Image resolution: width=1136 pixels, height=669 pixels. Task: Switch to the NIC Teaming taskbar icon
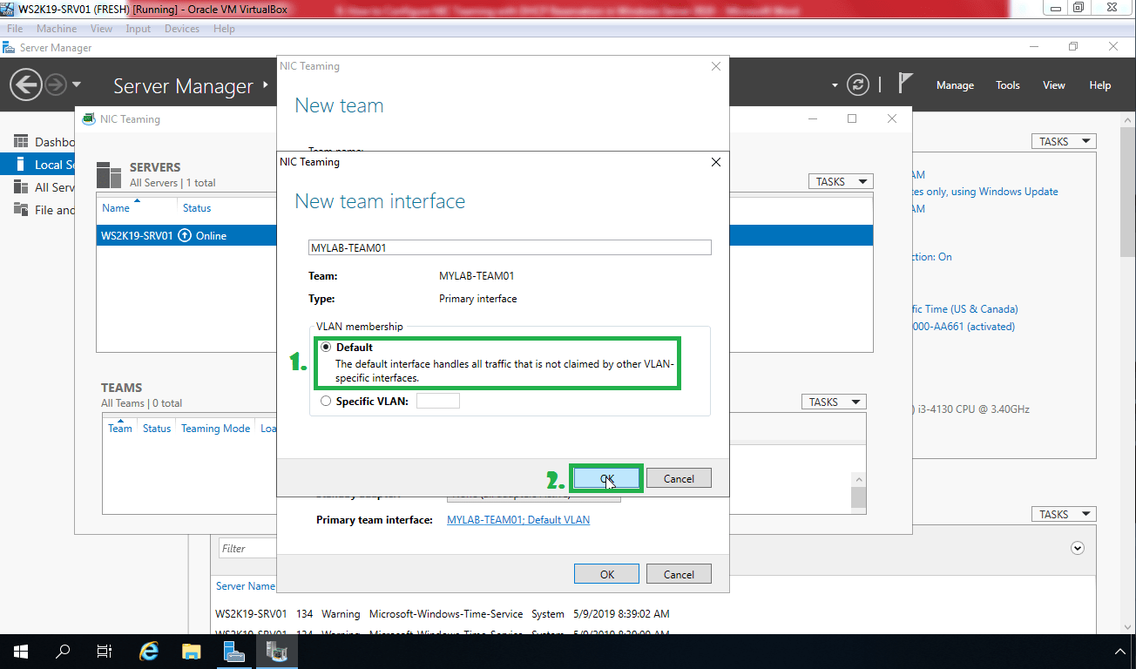[x=276, y=652]
